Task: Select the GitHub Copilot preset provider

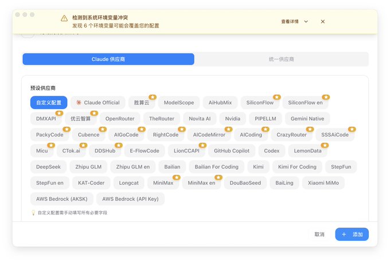Action: (232, 151)
